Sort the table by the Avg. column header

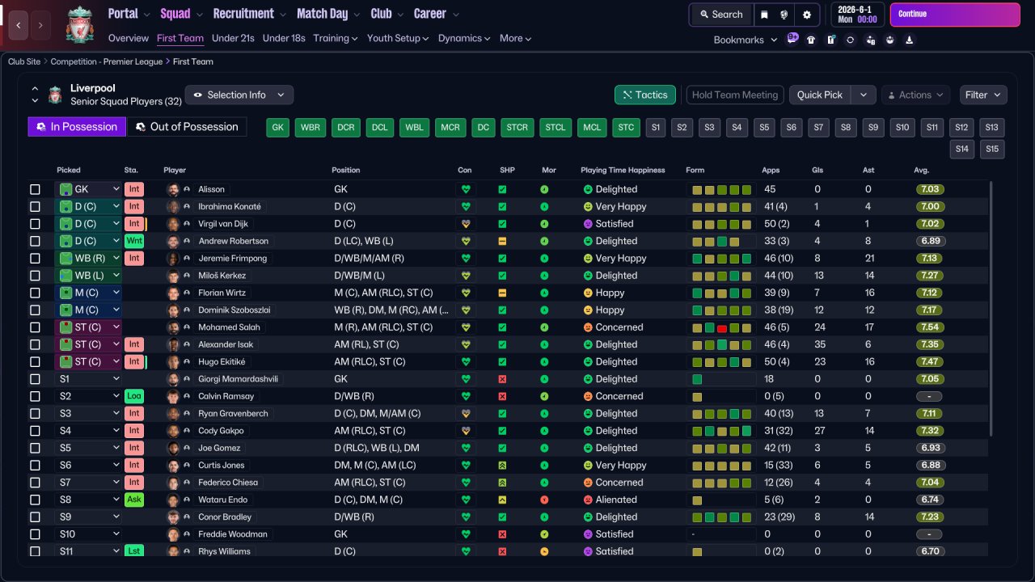click(x=922, y=171)
